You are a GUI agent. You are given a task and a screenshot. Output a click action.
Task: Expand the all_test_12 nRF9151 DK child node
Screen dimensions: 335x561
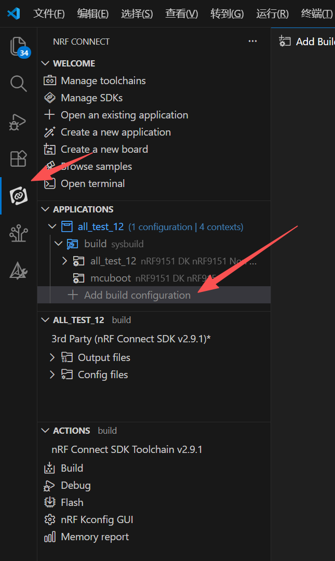[x=64, y=261]
